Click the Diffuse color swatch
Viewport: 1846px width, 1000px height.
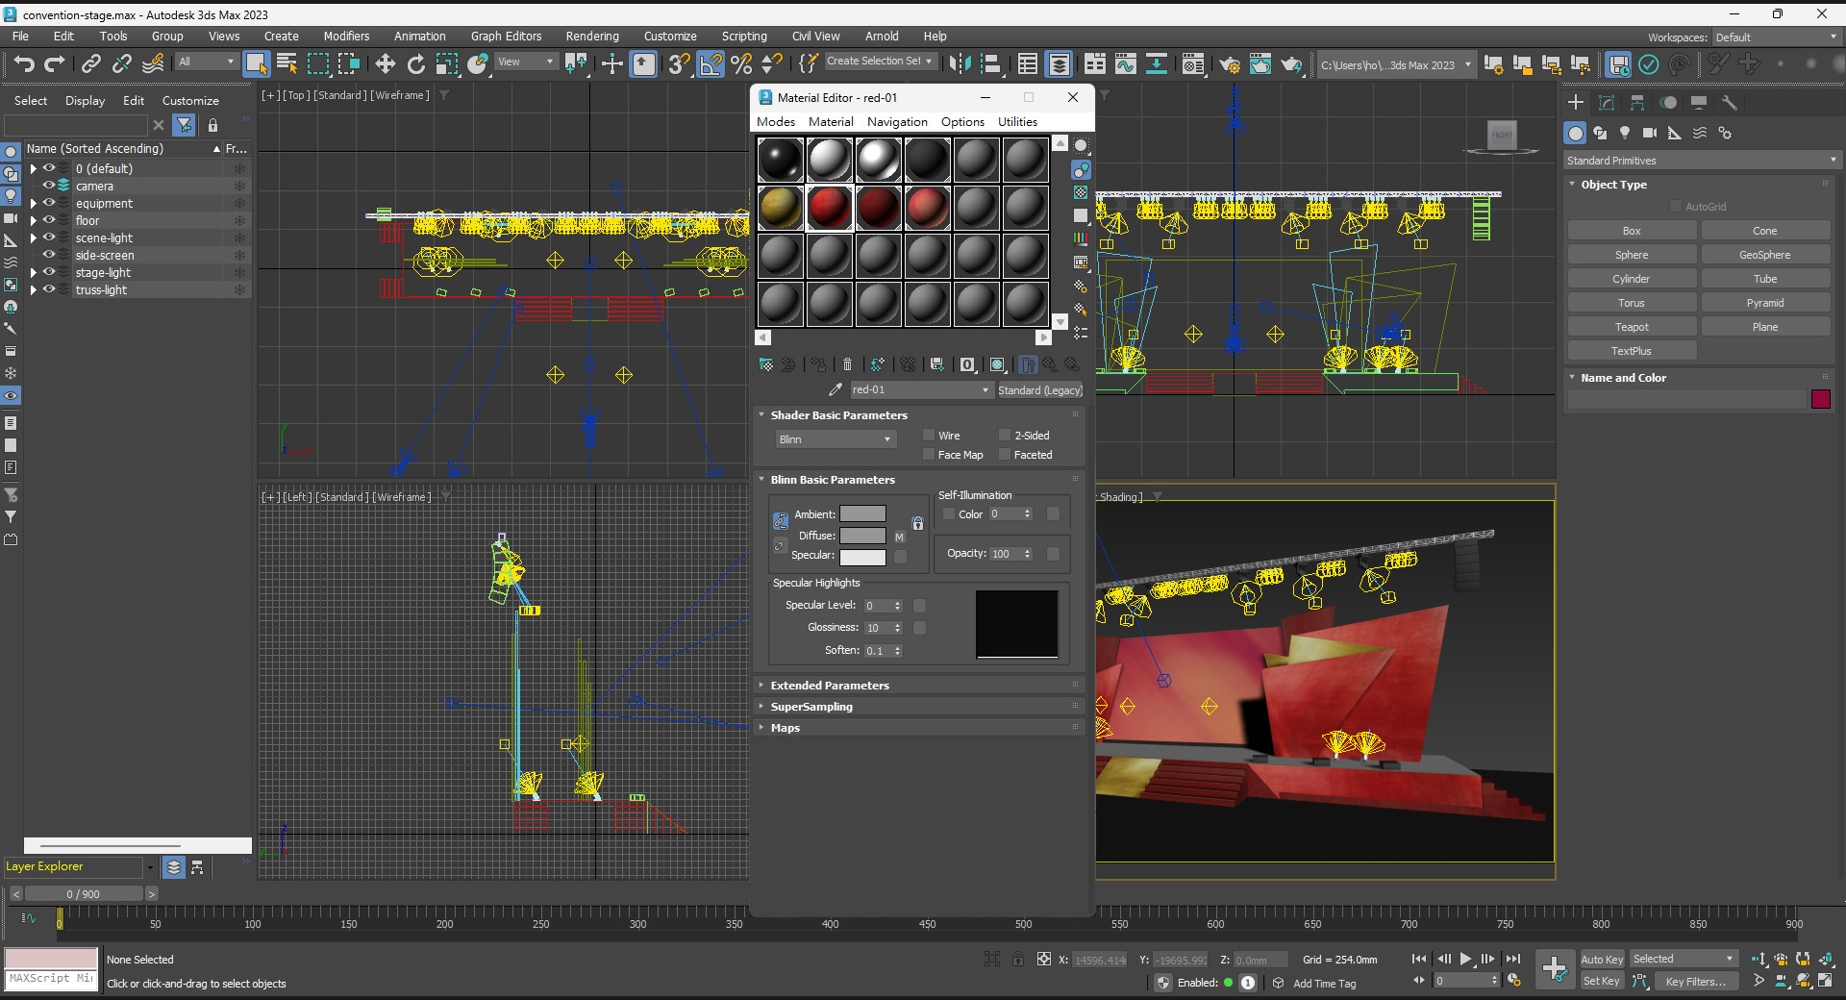(862, 536)
